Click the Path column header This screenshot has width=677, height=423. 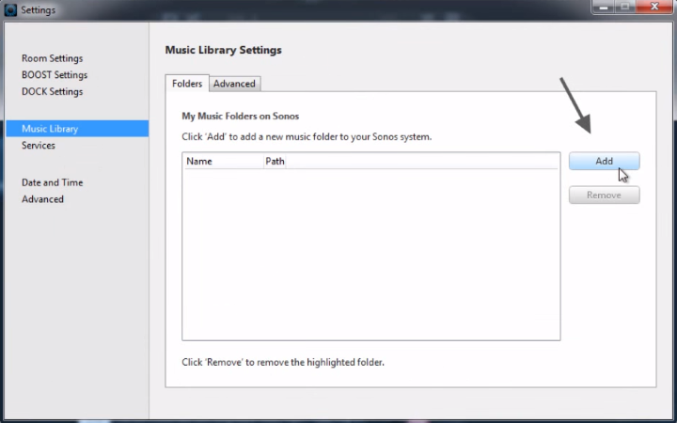(275, 161)
